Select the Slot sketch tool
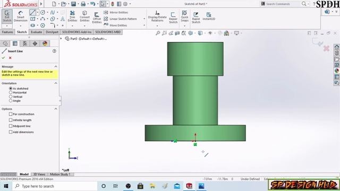 coord(32,25)
